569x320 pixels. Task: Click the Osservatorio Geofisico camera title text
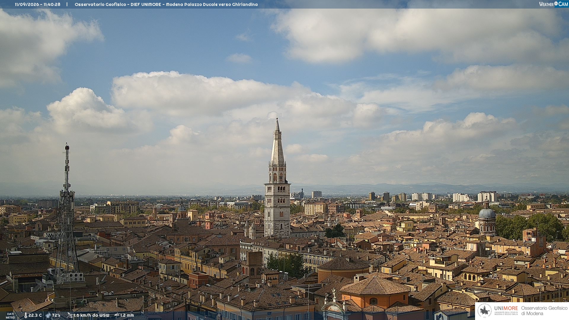[x=166, y=4]
